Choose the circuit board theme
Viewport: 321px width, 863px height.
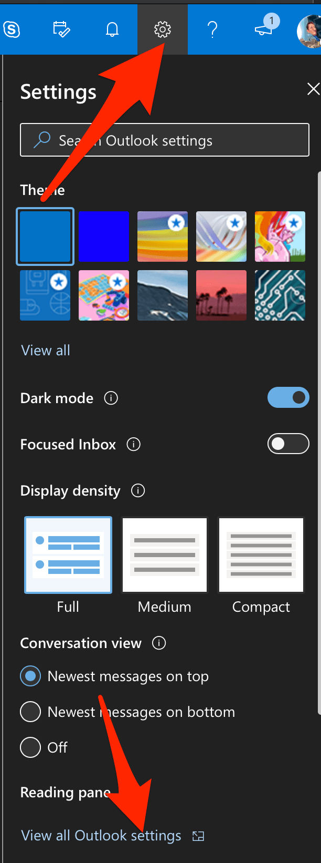click(x=280, y=295)
